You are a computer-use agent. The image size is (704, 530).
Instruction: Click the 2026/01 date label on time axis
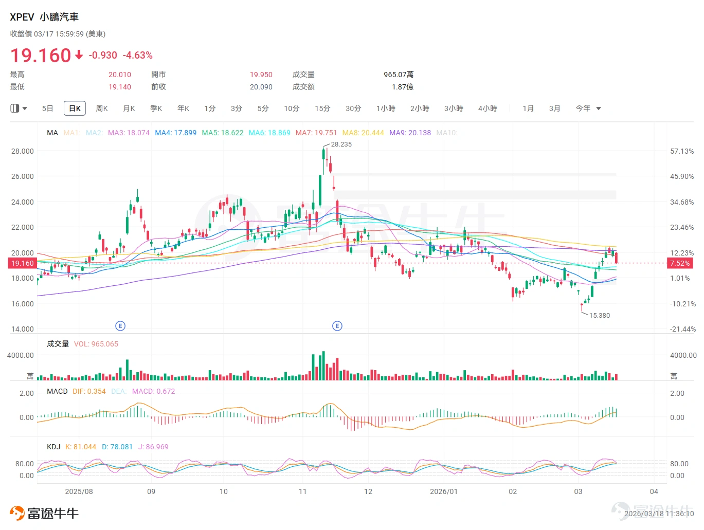click(x=444, y=491)
